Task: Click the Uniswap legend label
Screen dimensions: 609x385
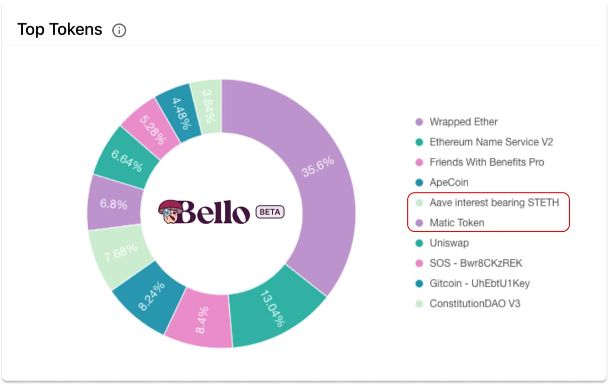Action: click(x=449, y=243)
